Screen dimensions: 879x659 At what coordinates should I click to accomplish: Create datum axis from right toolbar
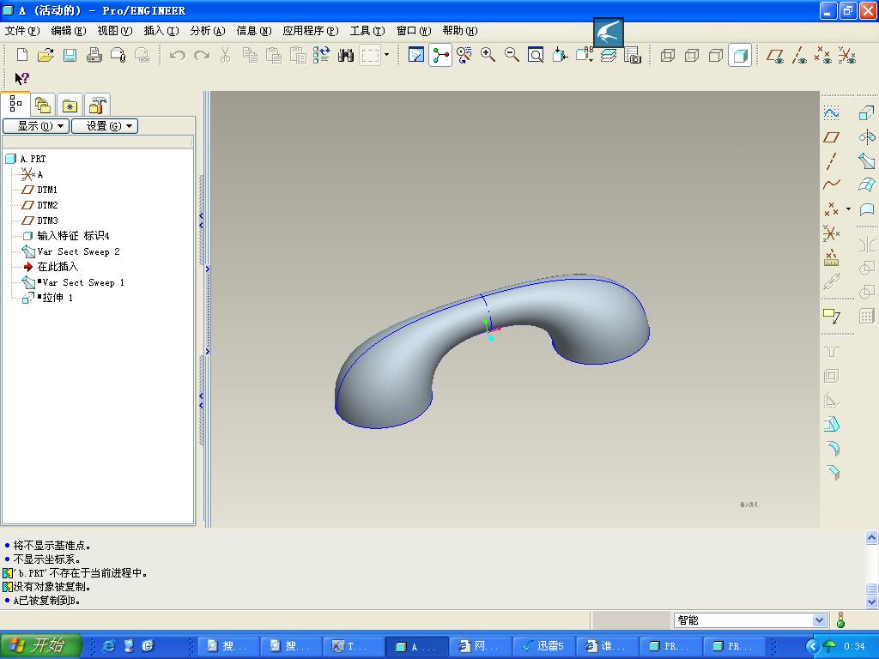831,160
